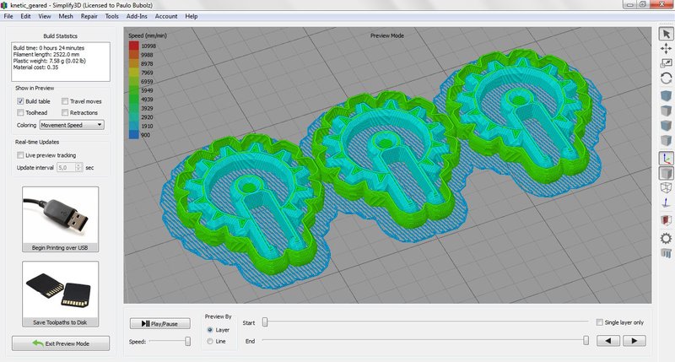Open the View menu

click(45, 16)
